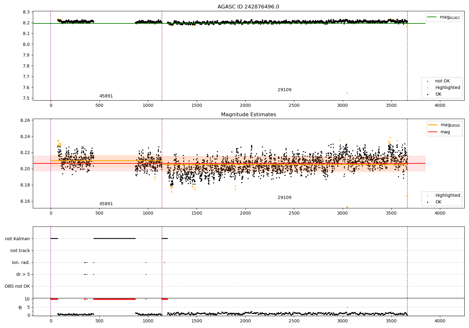Click the '45891' annotation in the top plot
The width and height of the screenshot is (469, 328).
pos(106,96)
